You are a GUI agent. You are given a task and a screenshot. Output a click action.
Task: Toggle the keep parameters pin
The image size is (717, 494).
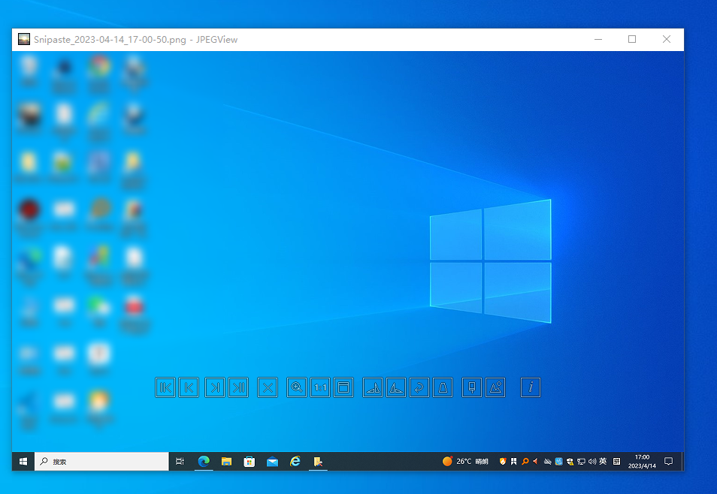[472, 387]
